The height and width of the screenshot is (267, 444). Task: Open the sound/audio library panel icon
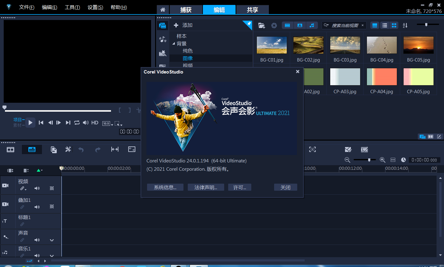pos(162,39)
